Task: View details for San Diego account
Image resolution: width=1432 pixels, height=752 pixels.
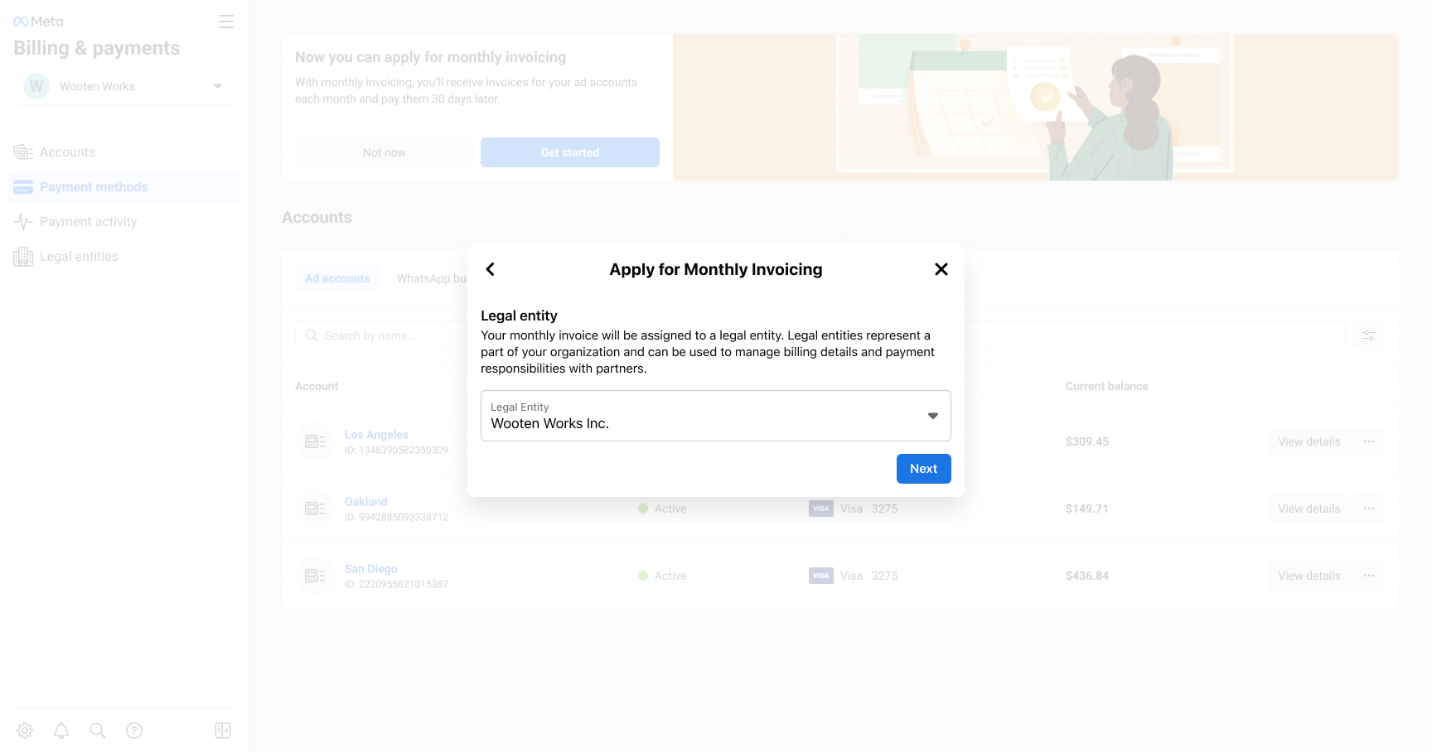Action: (1309, 576)
